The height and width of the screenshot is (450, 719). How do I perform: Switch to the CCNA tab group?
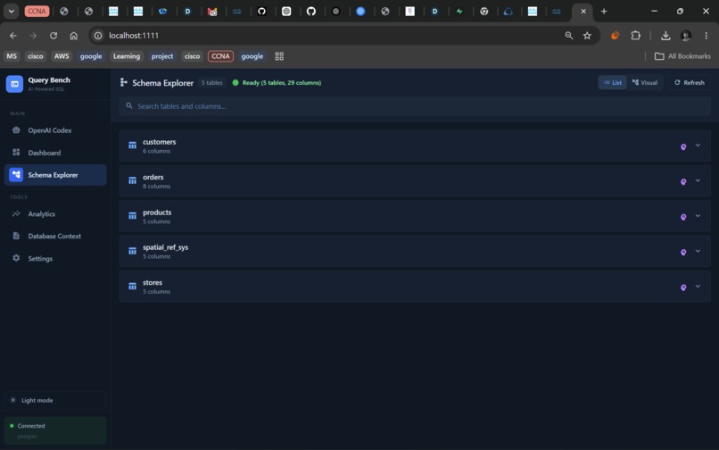37,12
